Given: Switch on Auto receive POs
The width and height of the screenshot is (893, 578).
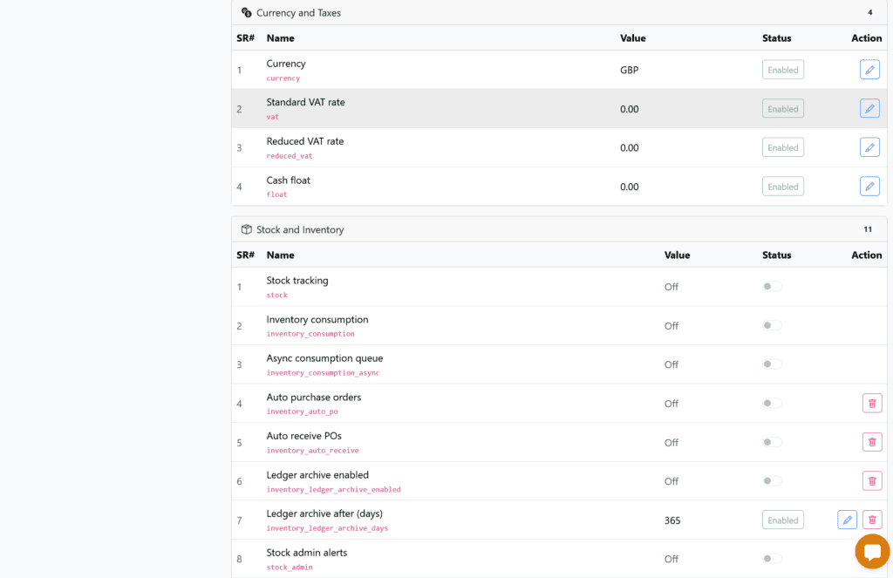Looking at the screenshot, I should [773, 442].
